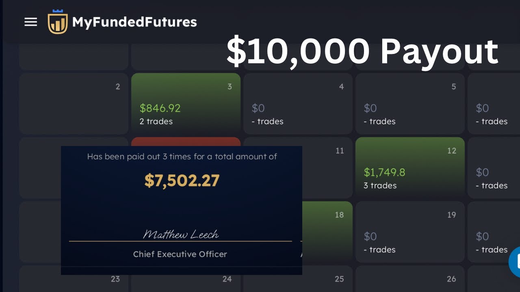The image size is (520, 292).
Task: Open the blue chat support bubble
Action: point(514,262)
